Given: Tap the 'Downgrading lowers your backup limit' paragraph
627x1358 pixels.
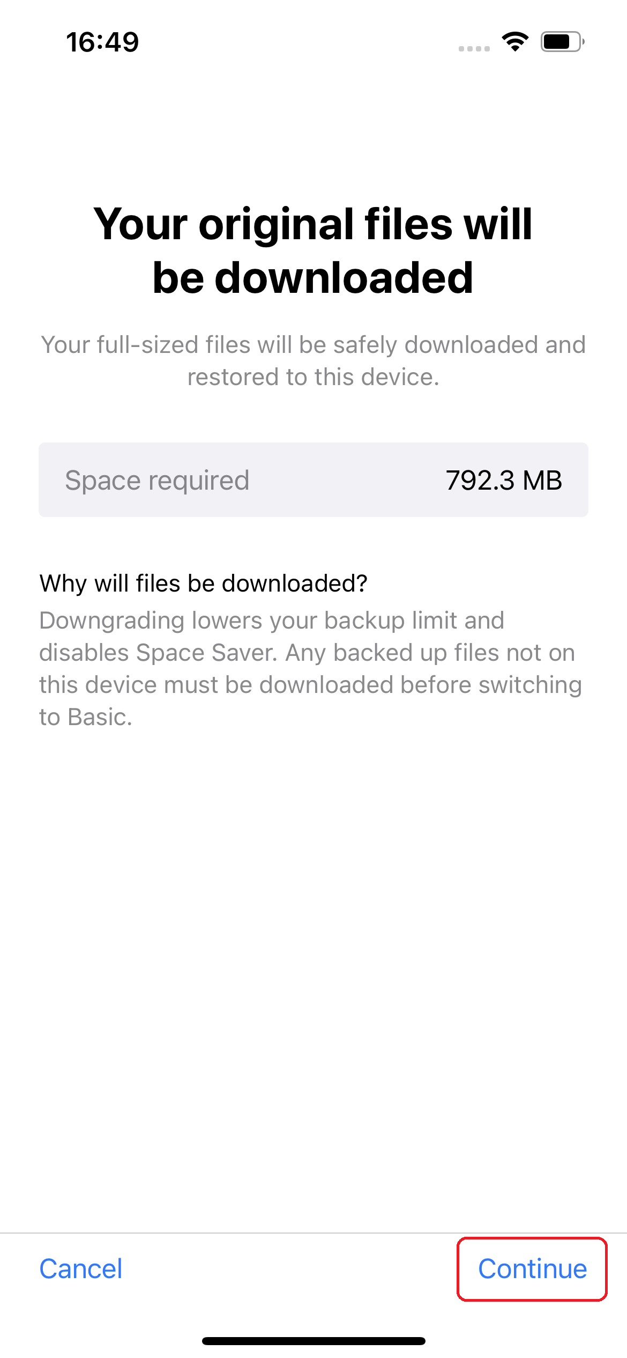Looking at the screenshot, I should click(311, 669).
